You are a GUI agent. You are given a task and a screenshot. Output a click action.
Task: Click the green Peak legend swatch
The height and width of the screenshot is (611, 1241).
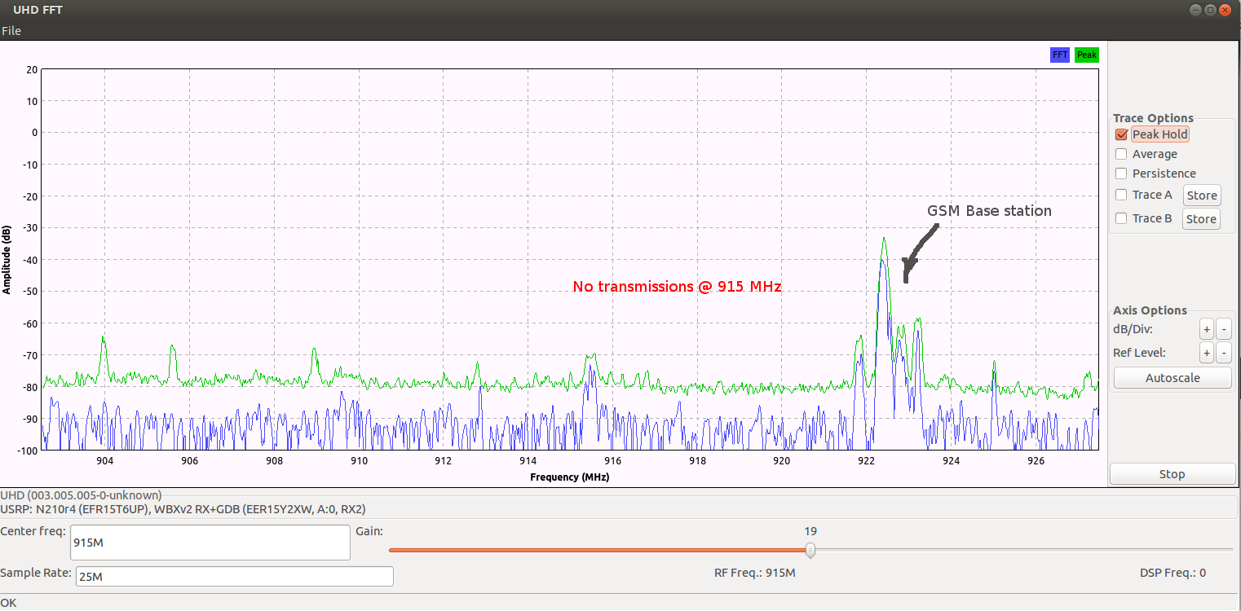click(1087, 55)
